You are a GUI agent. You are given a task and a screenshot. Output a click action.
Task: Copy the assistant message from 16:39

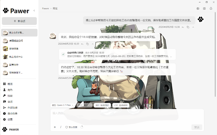(87, 44)
